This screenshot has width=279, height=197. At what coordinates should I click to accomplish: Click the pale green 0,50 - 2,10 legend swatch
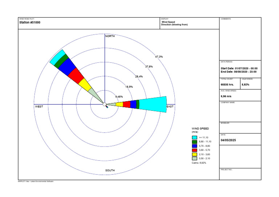pyautogui.click(x=194, y=159)
